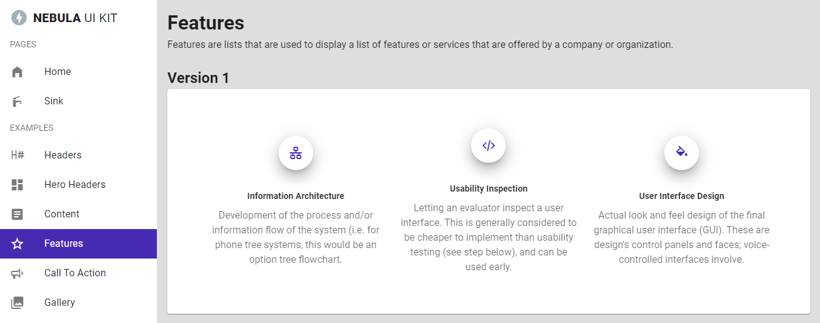The height and width of the screenshot is (323, 820).
Task: Click the Gallery photo library icon
Action: click(17, 303)
